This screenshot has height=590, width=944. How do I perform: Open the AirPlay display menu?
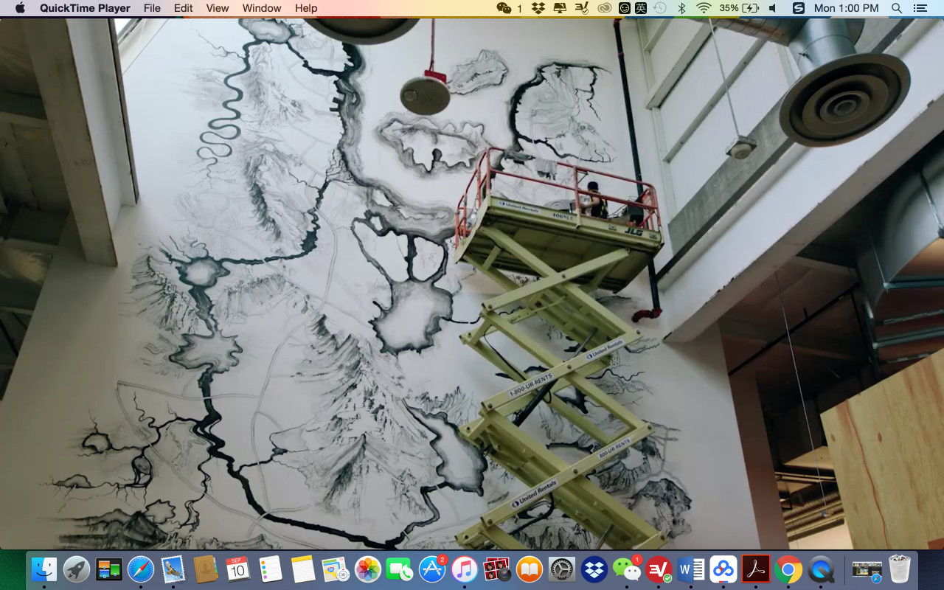(560, 8)
